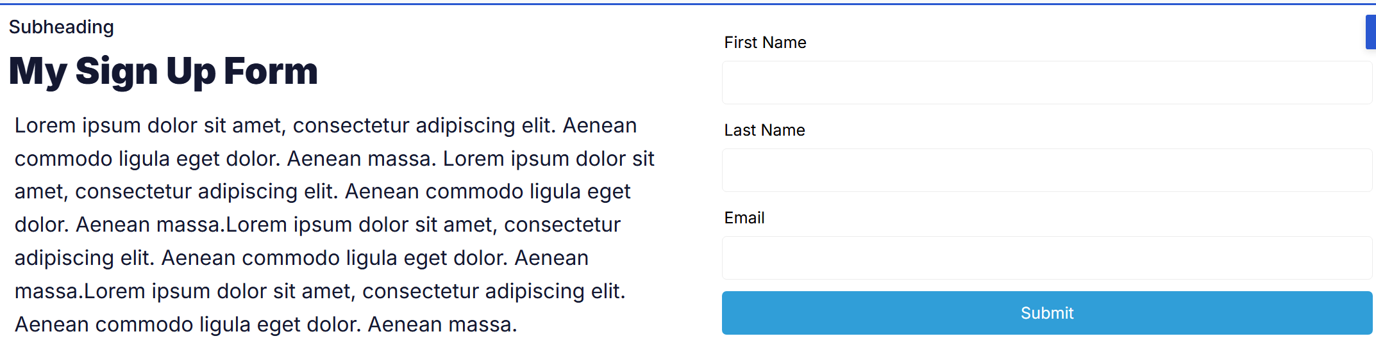Select the My Sign Up Form heading
Viewport: 1376px width, 343px height.
click(x=163, y=71)
